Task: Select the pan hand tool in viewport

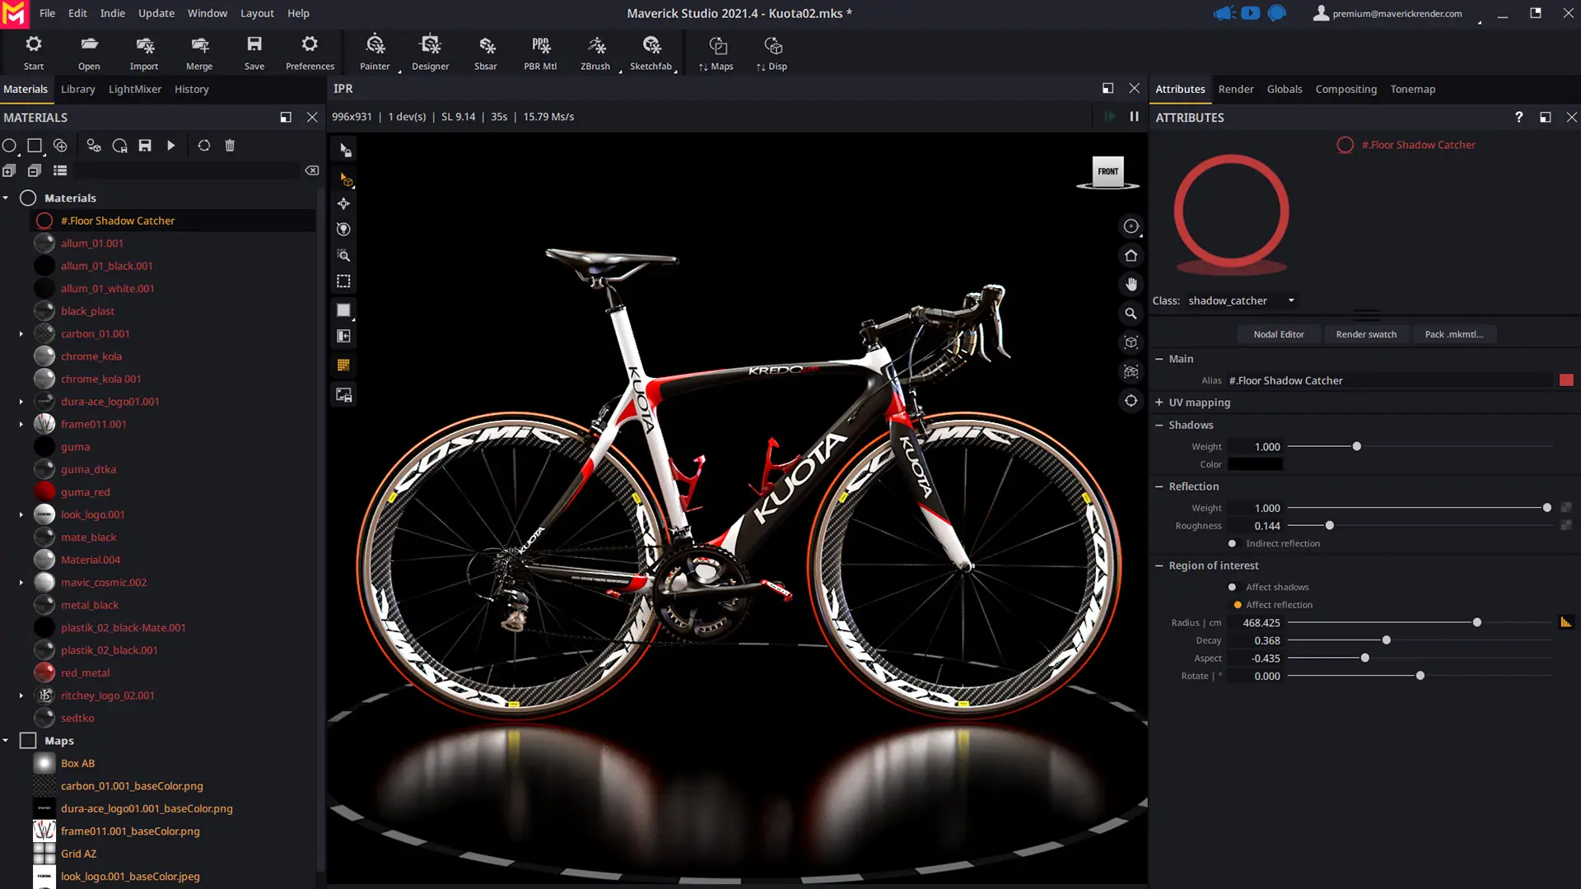Action: 1131,285
